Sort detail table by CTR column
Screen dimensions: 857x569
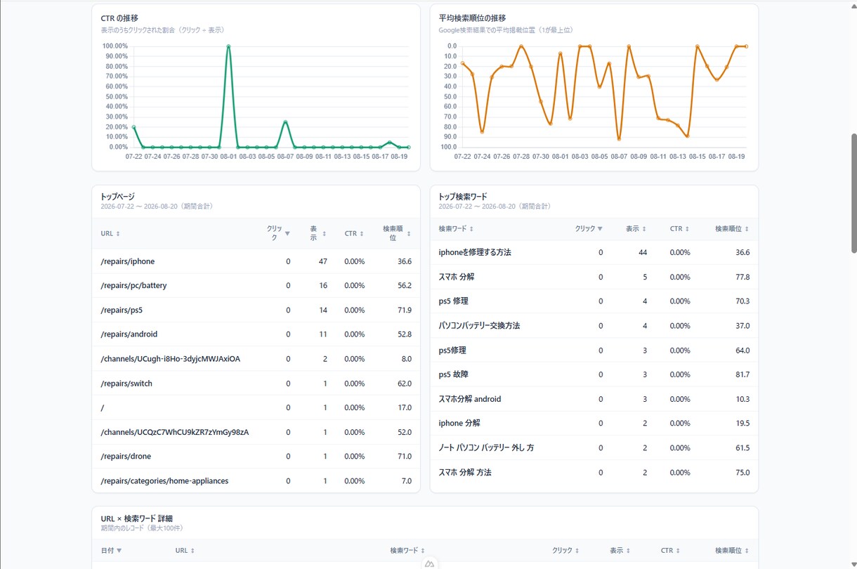pyautogui.click(x=670, y=551)
